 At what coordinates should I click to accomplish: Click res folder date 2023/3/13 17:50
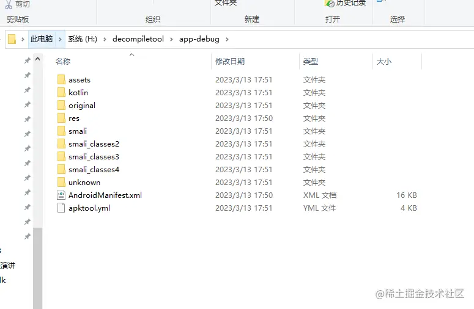click(244, 118)
